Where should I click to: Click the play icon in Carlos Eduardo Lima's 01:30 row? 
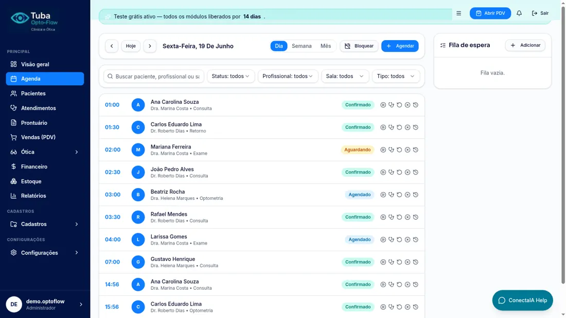coord(383,127)
